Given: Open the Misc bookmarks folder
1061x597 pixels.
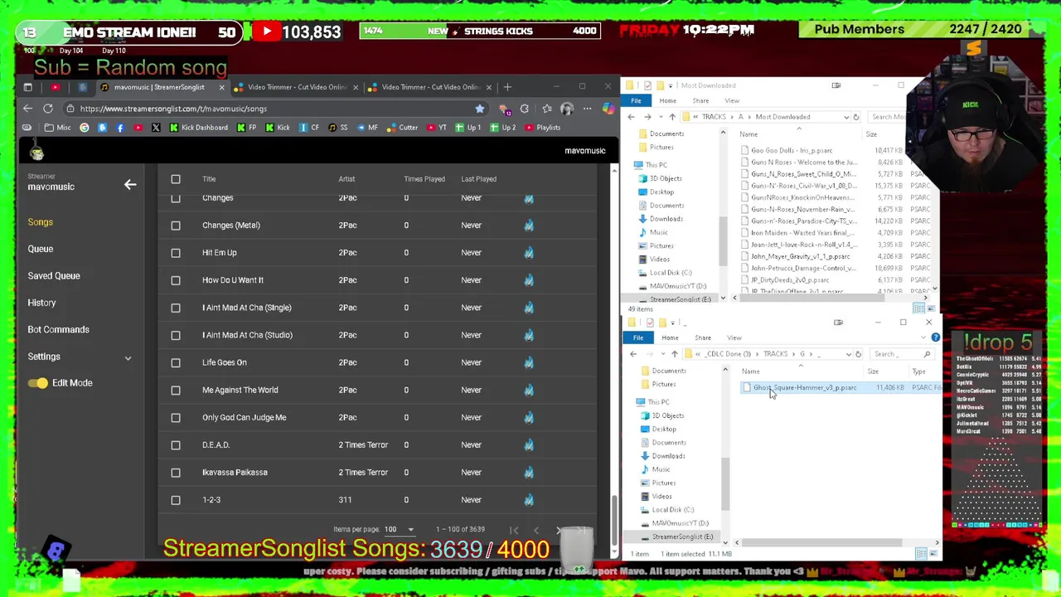Looking at the screenshot, I should 57,128.
